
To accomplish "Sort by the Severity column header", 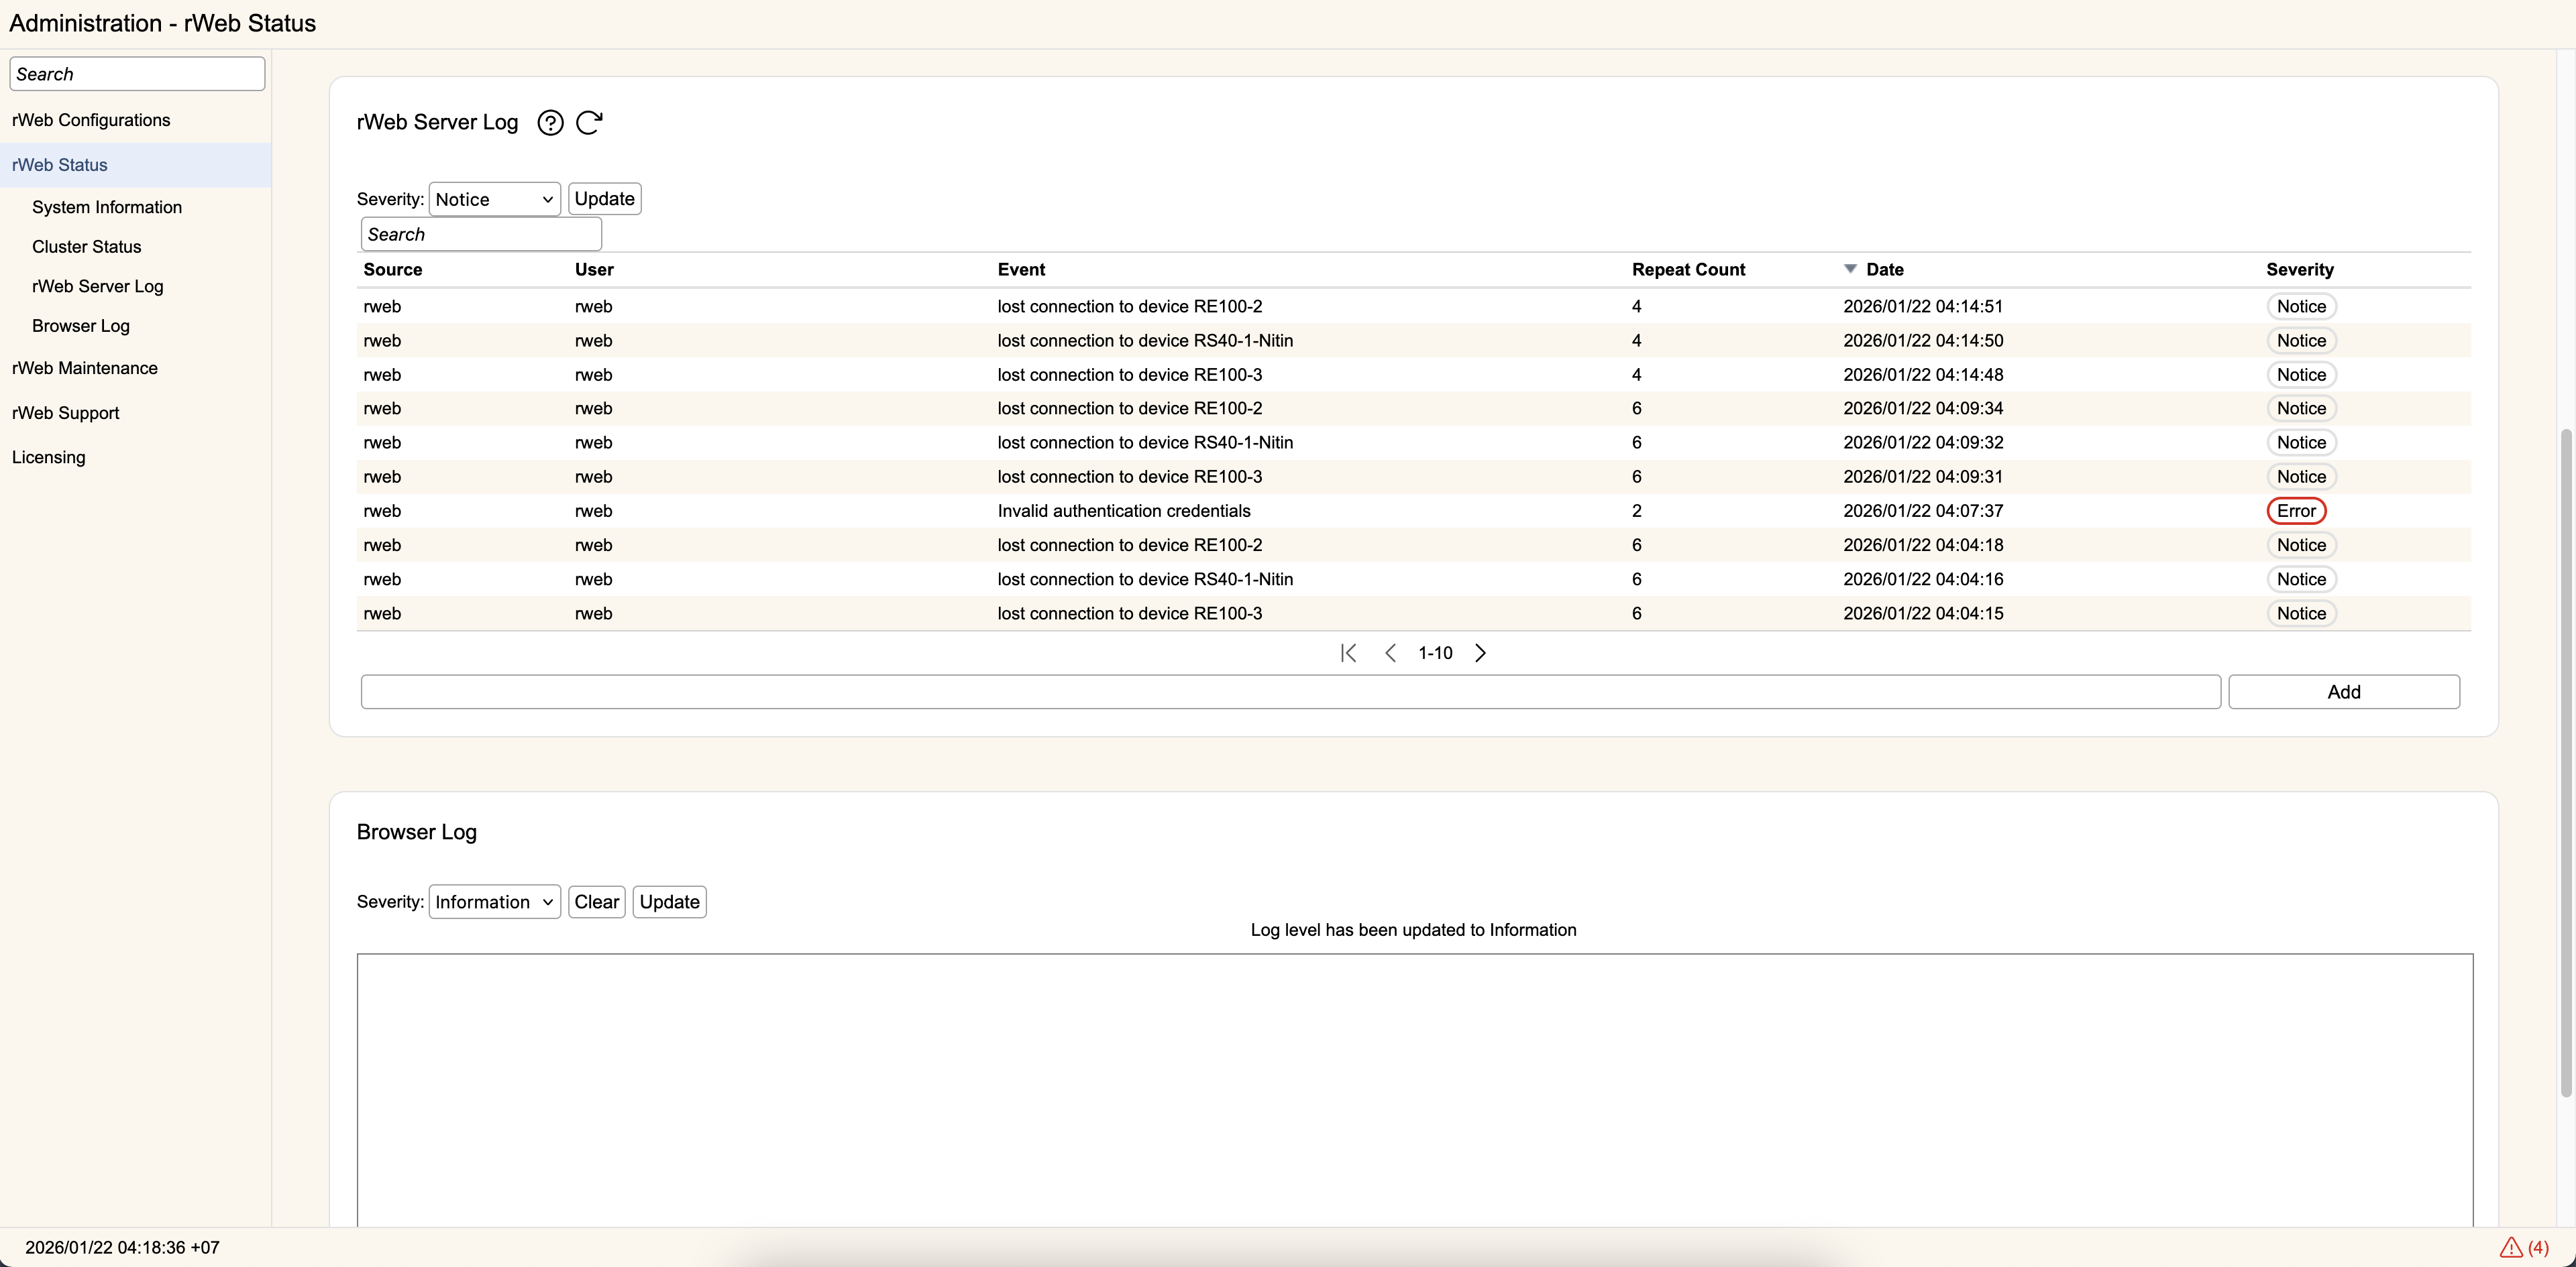I will pos(2300,269).
